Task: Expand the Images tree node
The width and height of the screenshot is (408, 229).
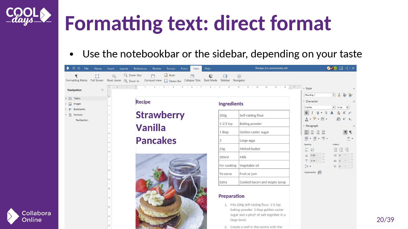Action: [x=66, y=104]
